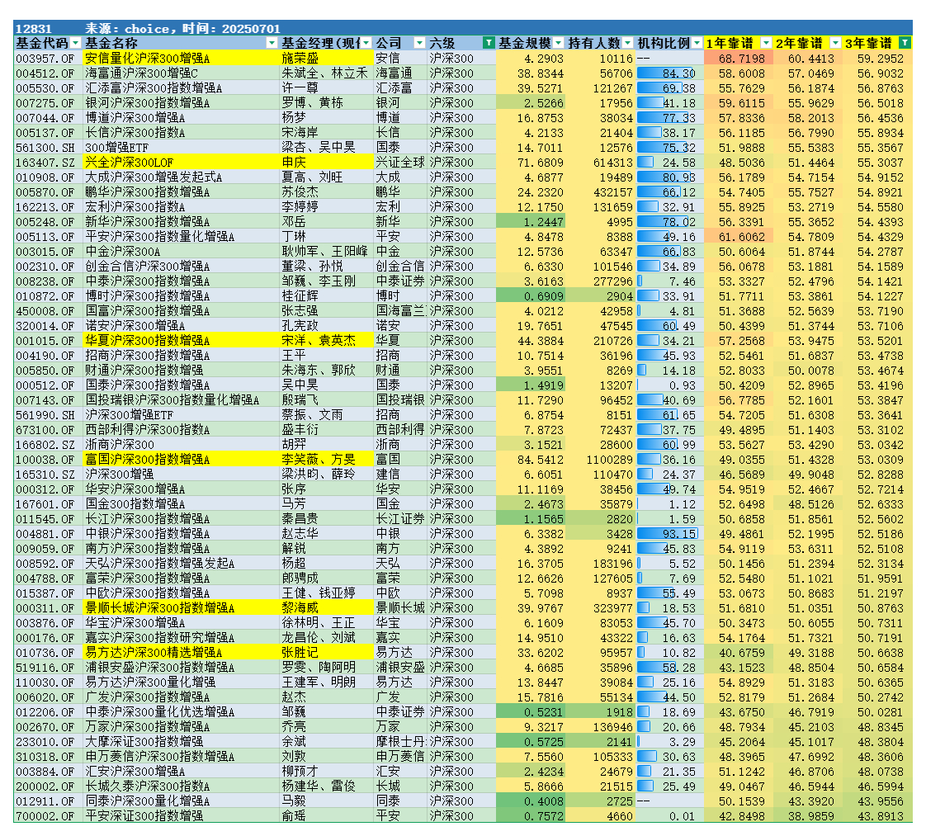
Task: Open the 持有人数 column filter dropdown
Action: (628, 43)
